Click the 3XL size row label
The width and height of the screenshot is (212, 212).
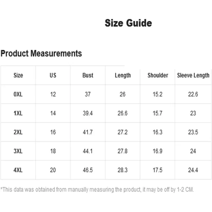click(18, 151)
